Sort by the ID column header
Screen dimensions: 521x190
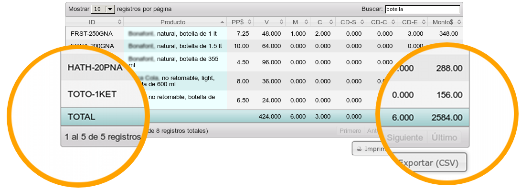[95, 22]
